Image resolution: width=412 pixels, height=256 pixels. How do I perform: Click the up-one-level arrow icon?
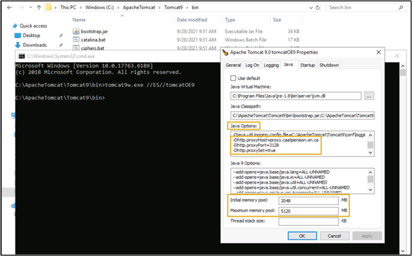coord(39,8)
